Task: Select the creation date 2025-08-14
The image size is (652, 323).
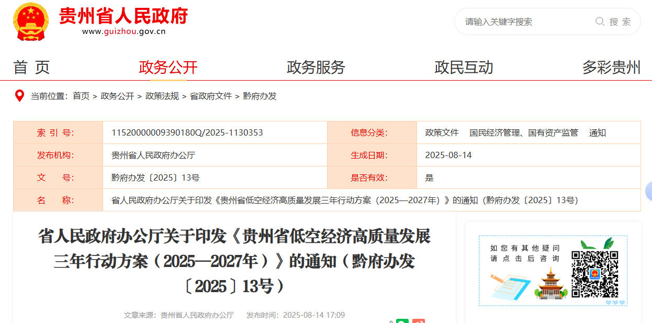Action: [448, 155]
